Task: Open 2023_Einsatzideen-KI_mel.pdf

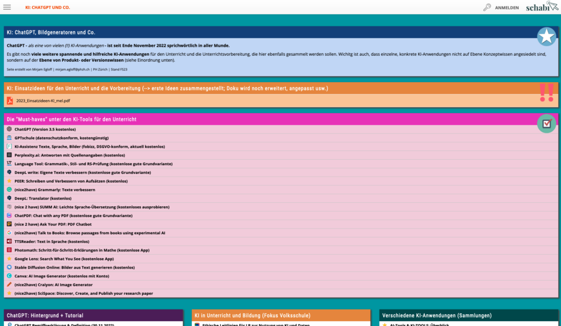Action: pos(43,101)
